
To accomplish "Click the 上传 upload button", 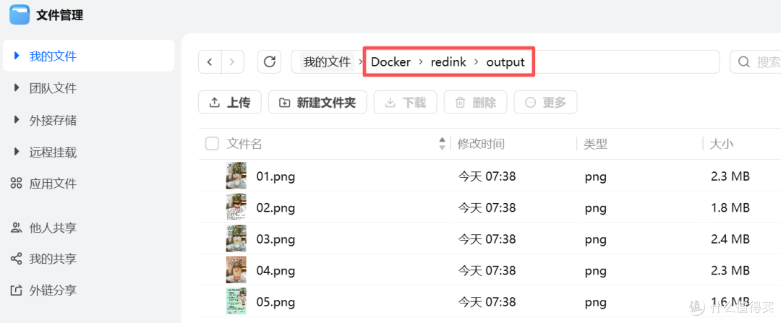I will [x=230, y=103].
